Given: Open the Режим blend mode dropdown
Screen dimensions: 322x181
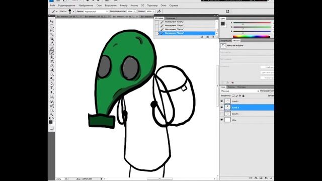Looking at the screenshot, I should 96,12.
